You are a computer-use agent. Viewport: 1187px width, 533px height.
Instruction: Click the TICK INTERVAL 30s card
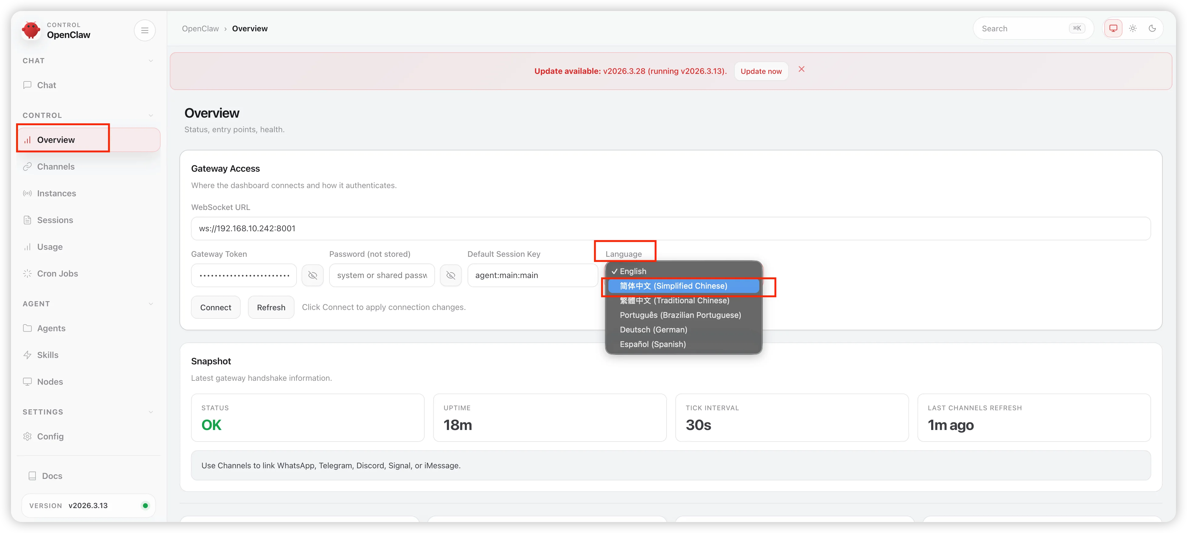792,418
